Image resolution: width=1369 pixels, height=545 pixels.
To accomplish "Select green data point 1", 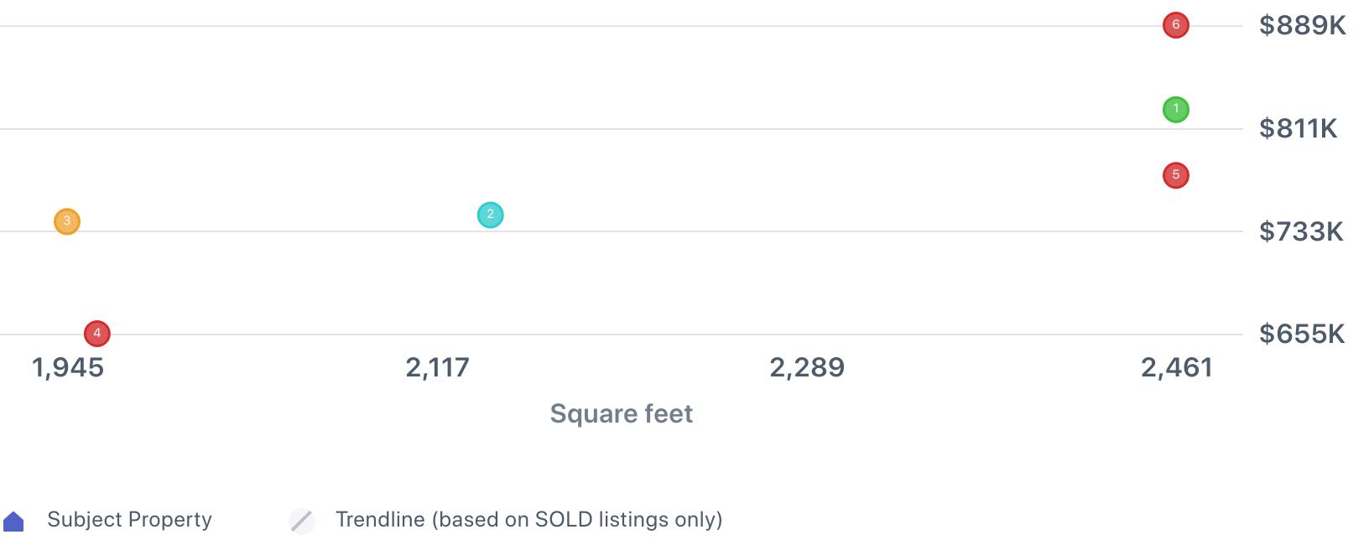I will (x=1175, y=109).
